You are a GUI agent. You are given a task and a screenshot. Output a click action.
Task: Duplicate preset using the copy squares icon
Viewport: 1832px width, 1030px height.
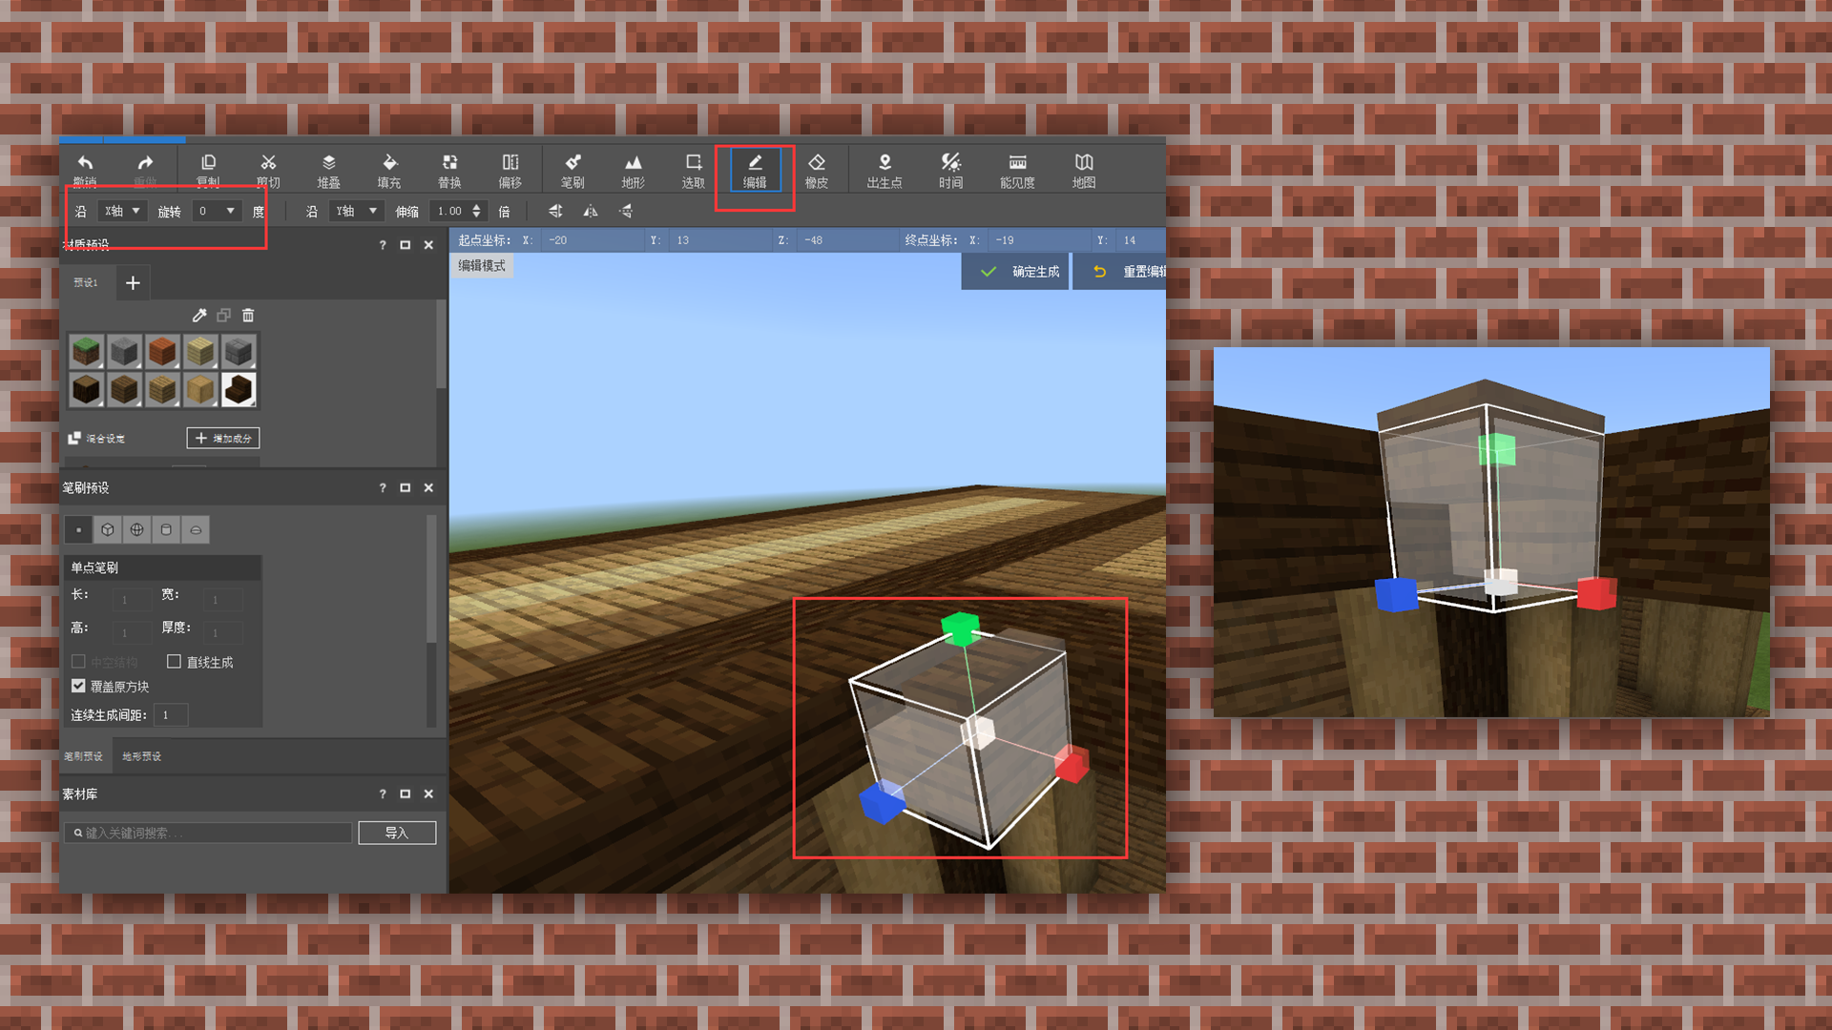(223, 315)
